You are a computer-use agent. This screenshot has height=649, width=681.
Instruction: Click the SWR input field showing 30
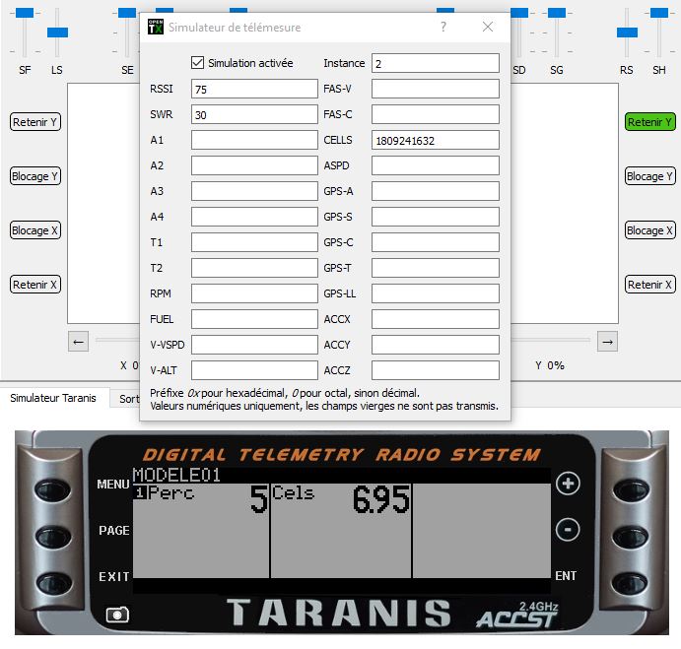(x=254, y=114)
